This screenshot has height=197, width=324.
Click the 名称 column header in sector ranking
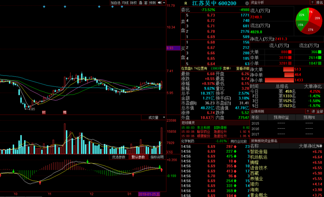pyautogui.click(x=255, y=146)
